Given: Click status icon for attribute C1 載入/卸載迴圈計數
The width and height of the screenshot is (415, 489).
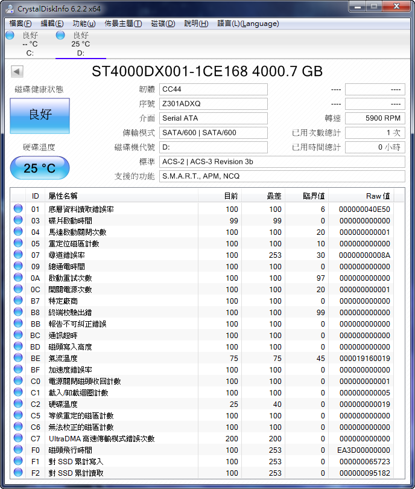Looking at the screenshot, I should pyautogui.click(x=18, y=392).
